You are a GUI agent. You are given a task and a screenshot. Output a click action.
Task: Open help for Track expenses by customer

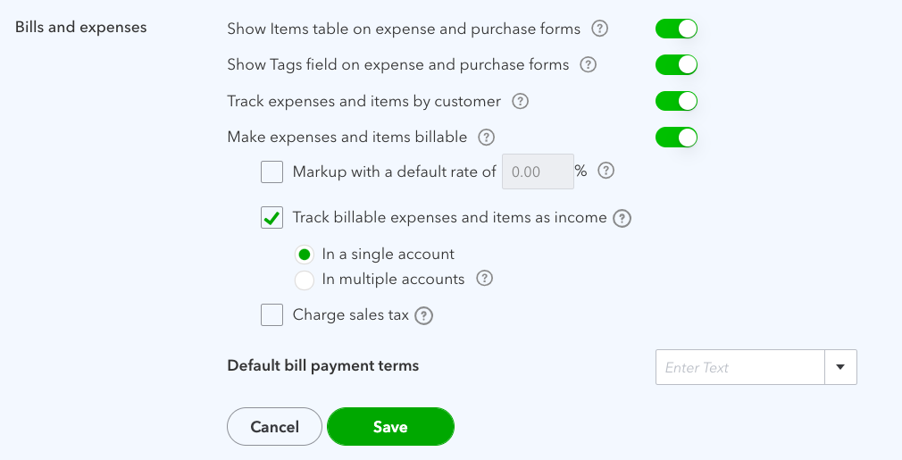tap(520, 101)
